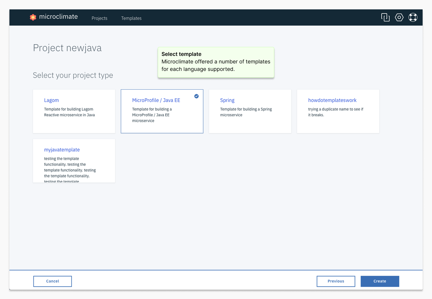Click the Select template tooltip box

[216, 62]
